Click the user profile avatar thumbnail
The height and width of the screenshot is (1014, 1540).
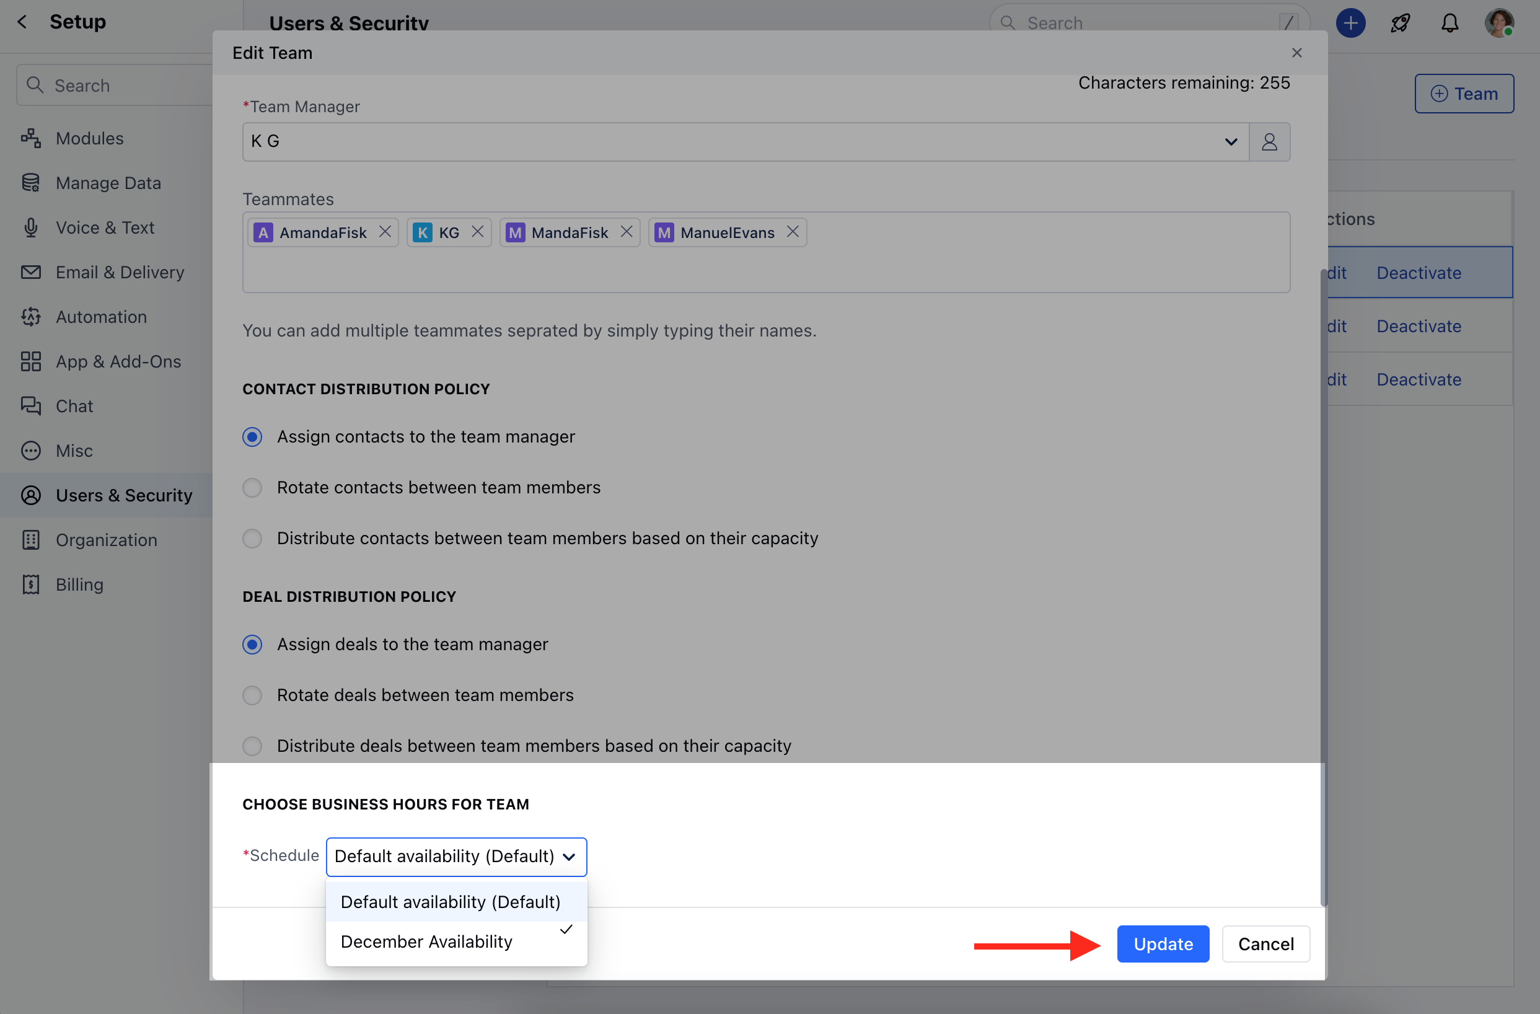pyautogui.click(x=1499, y=23)
